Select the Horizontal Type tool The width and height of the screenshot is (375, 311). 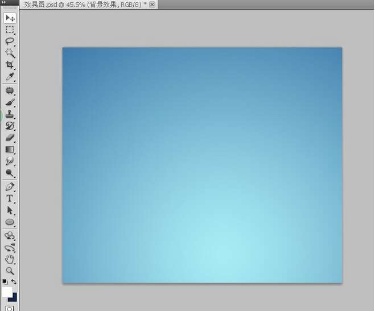10,198
